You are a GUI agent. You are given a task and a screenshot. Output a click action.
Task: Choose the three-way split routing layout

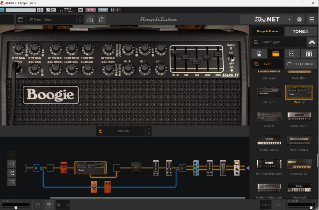(12, 173)
